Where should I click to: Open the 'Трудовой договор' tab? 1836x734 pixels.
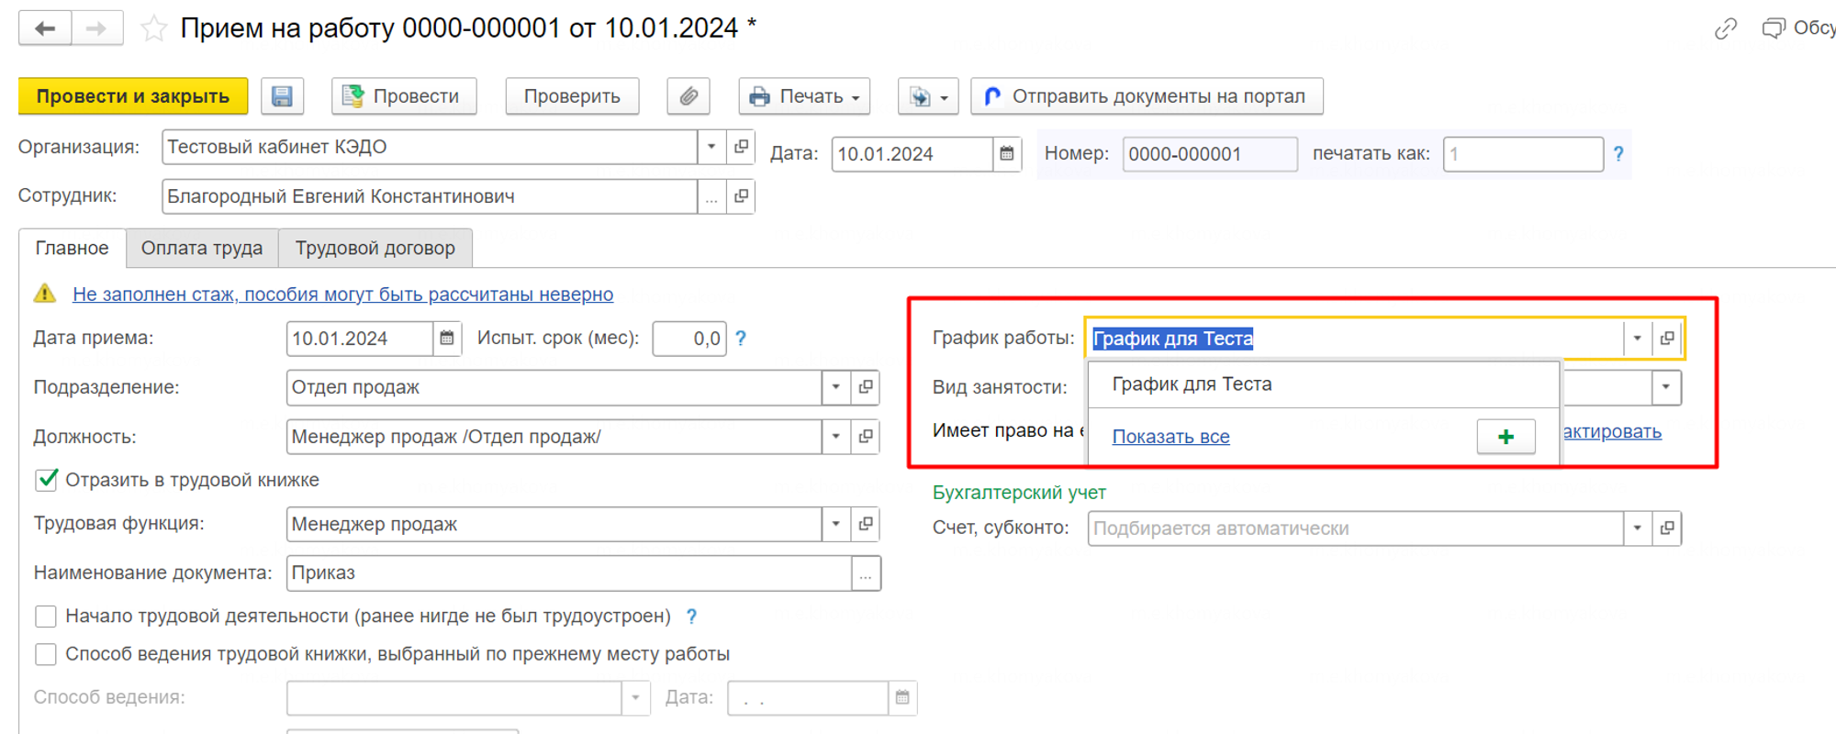tap(375, 249)
